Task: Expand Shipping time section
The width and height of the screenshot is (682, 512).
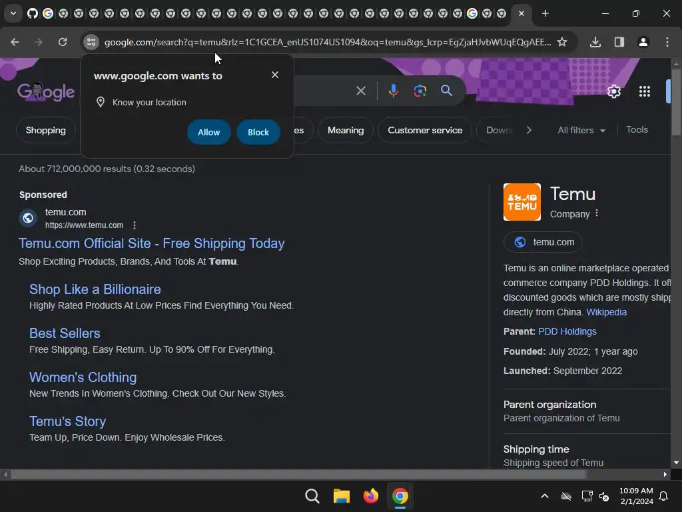Action: click(587, 455)
